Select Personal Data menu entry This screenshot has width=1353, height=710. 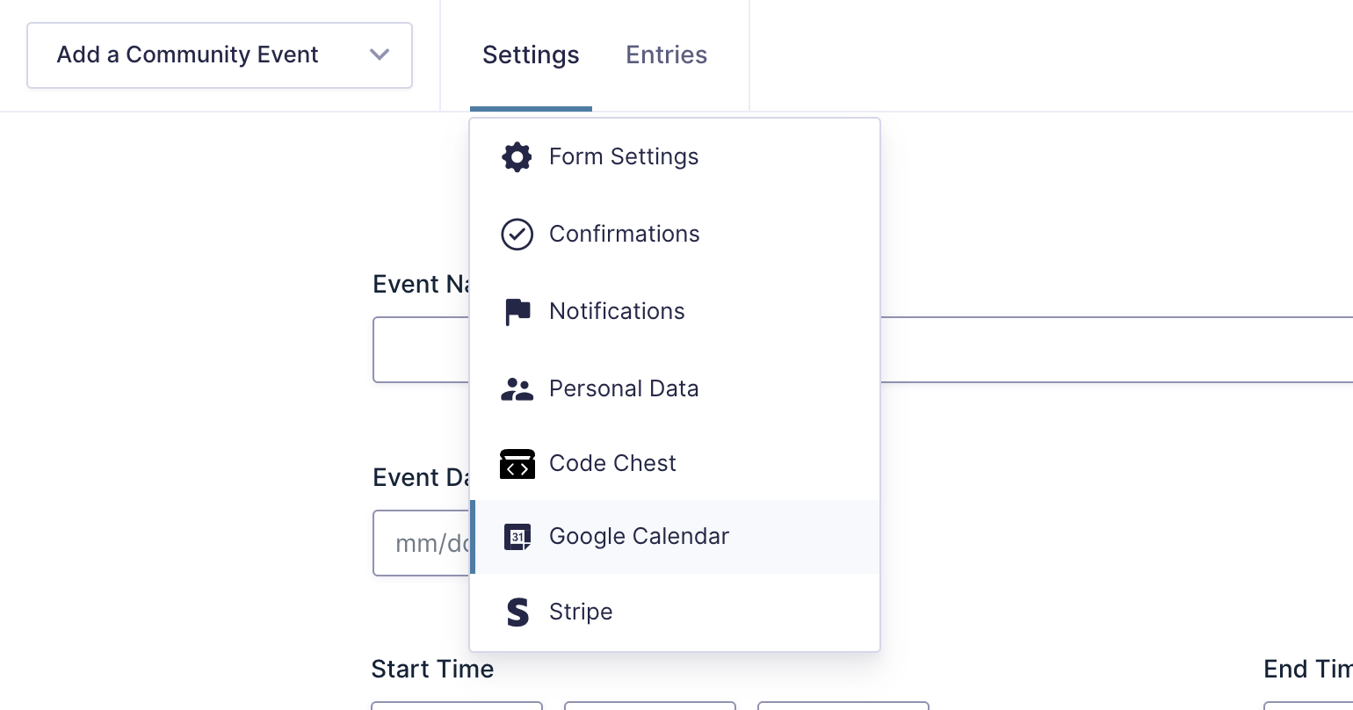(624, 389)
